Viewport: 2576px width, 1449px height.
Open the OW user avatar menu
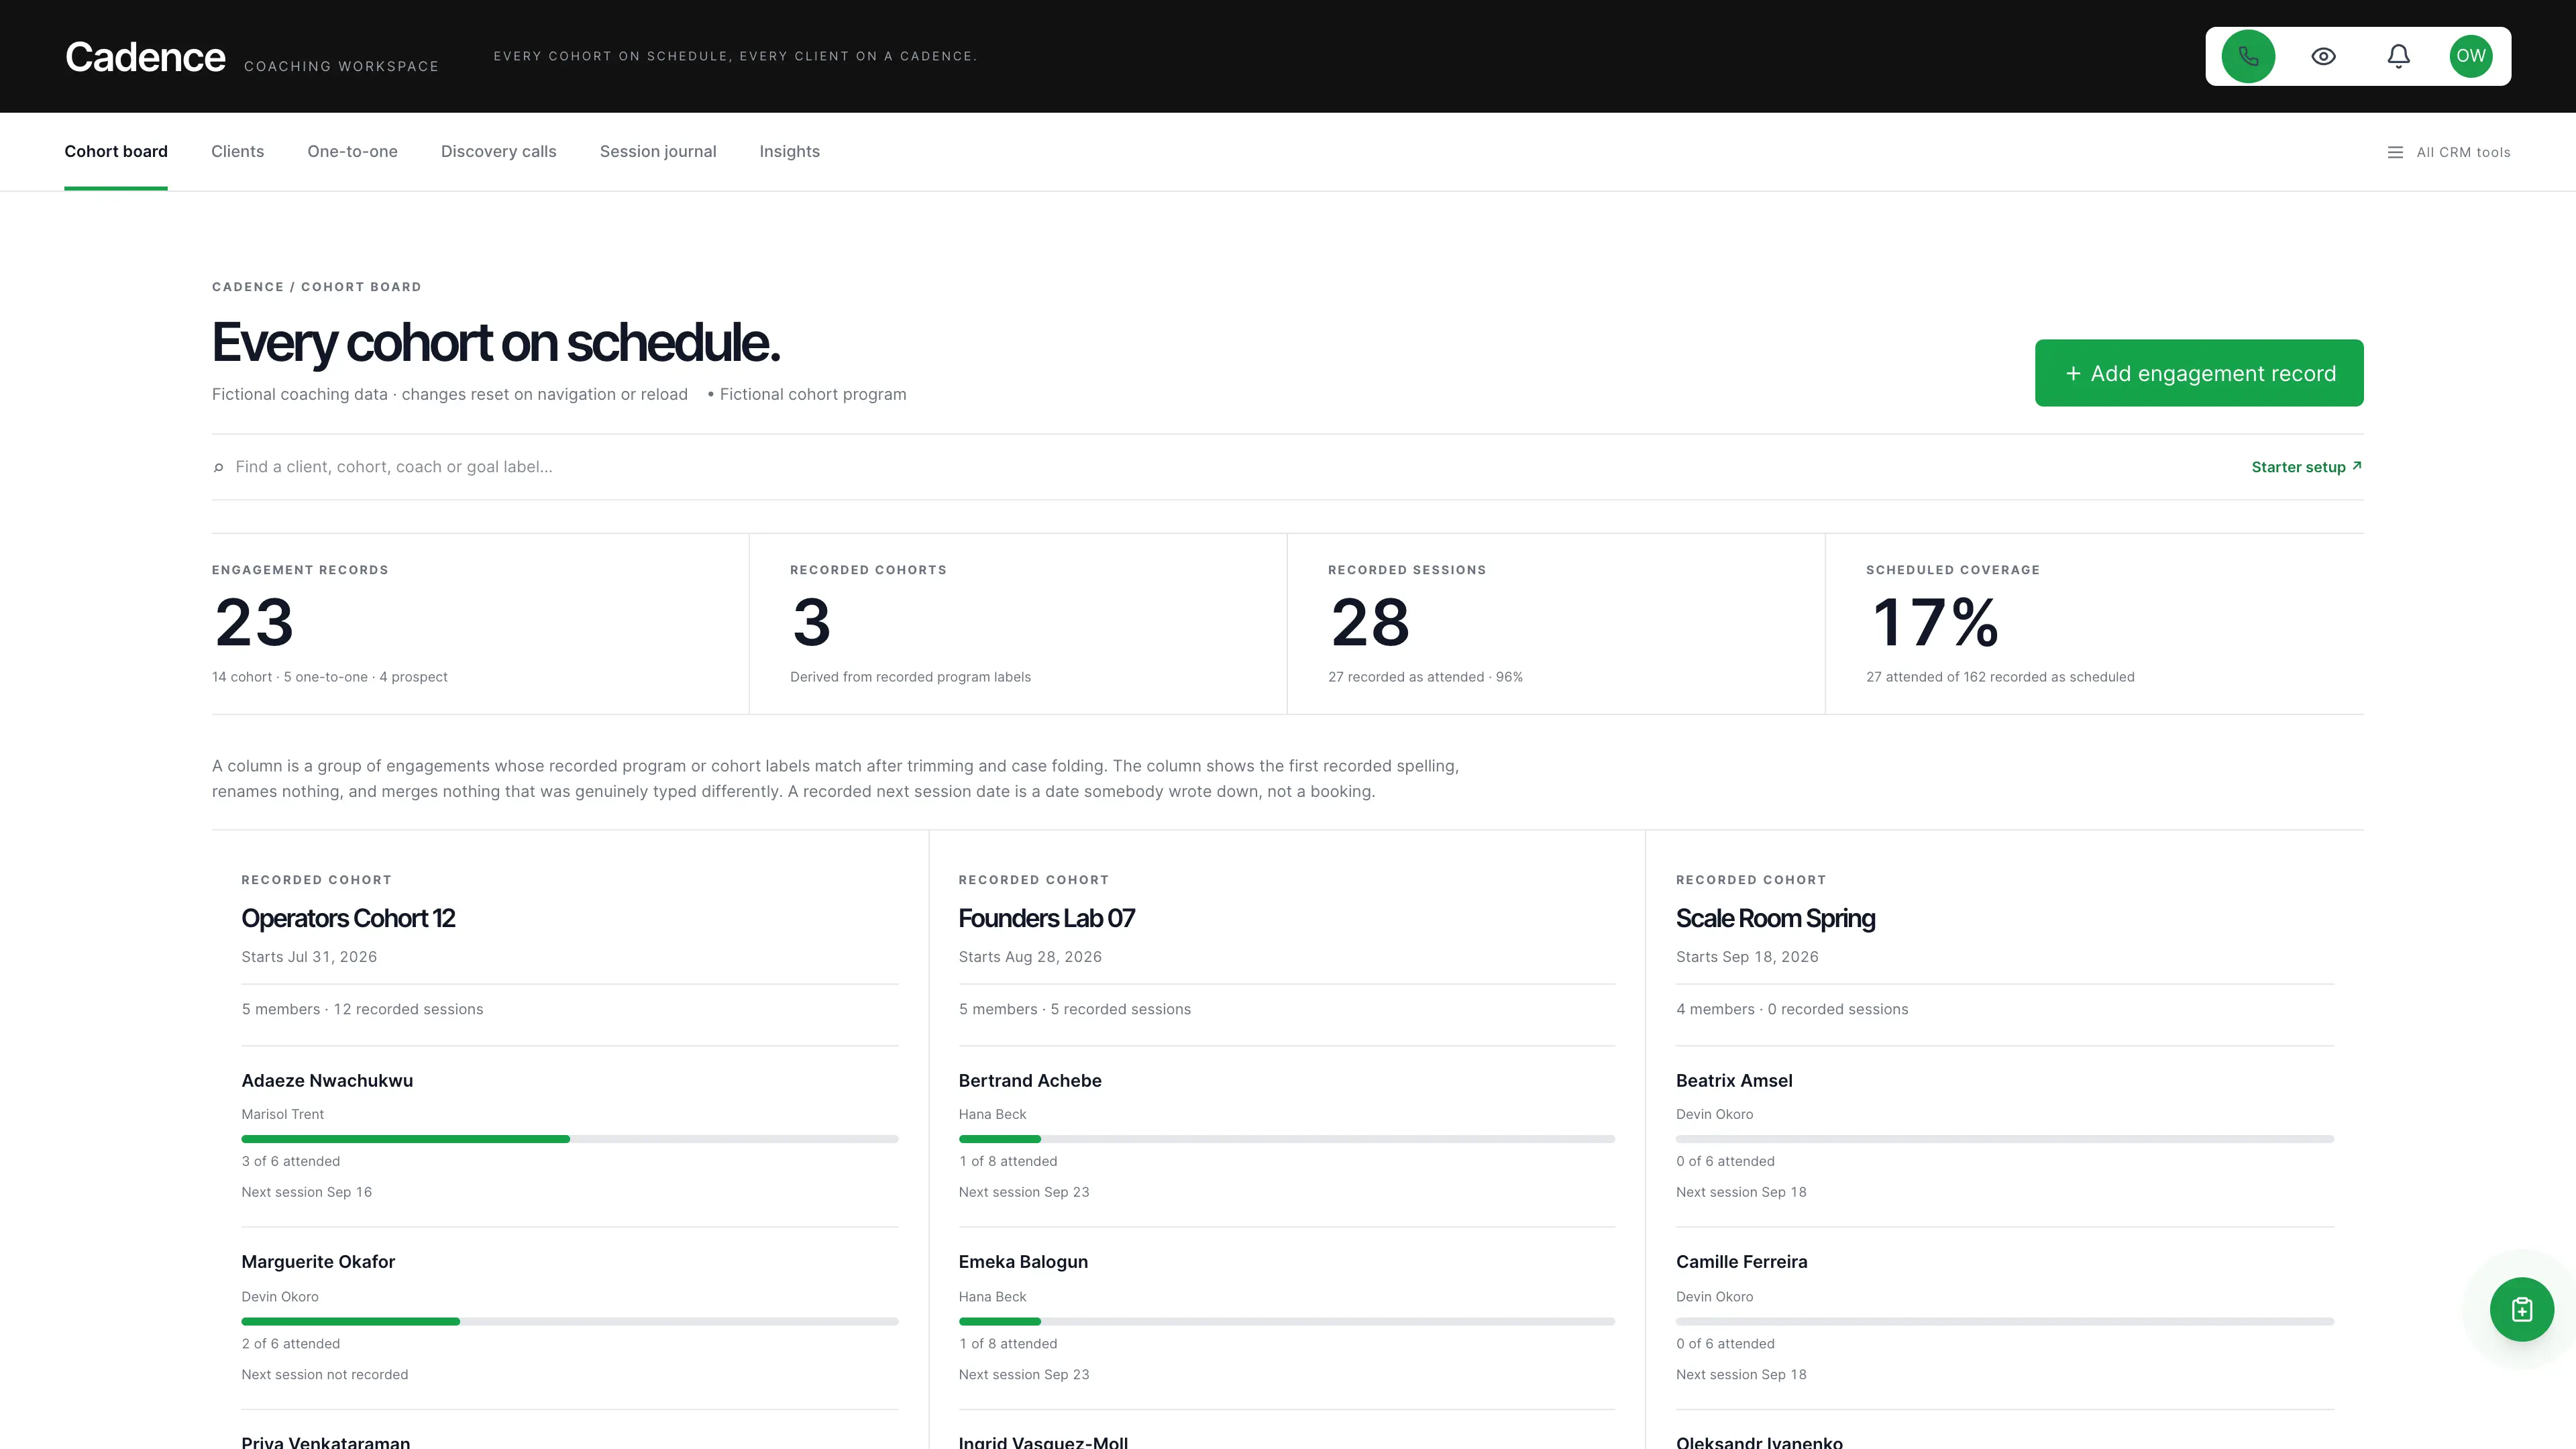pyautogui.click(x=2470, y=56)
